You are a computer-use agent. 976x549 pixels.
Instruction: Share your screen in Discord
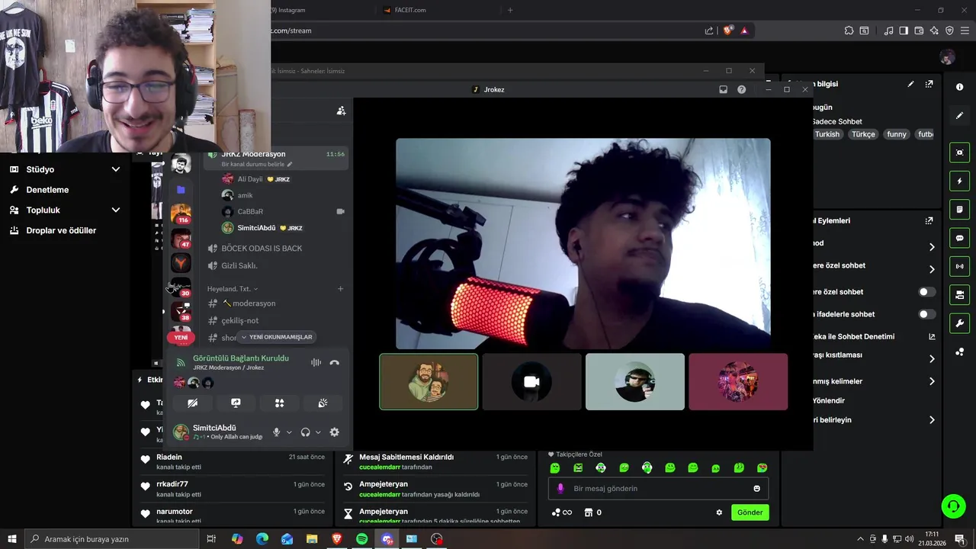(x=236, y=403)
